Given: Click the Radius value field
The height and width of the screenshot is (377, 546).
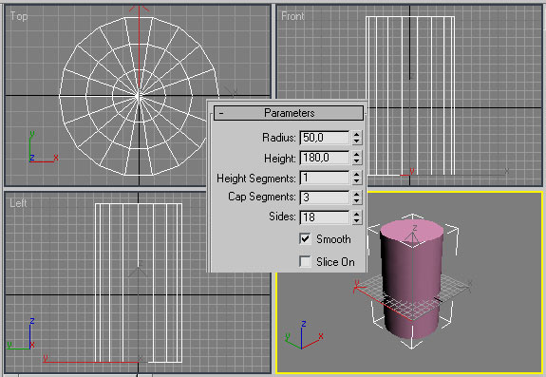Looking at the screenshot, I should 324,138.
